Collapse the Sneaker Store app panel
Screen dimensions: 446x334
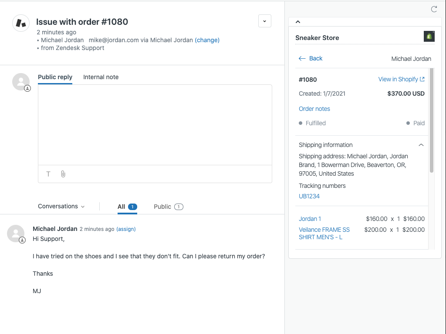click(x=298, y=21)
